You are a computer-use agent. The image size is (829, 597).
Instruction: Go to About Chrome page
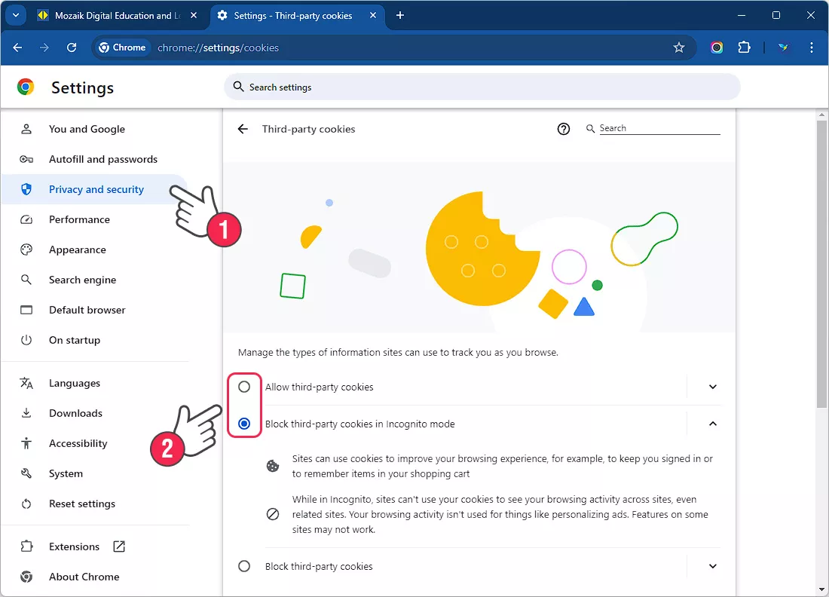[x=84, y=577]
